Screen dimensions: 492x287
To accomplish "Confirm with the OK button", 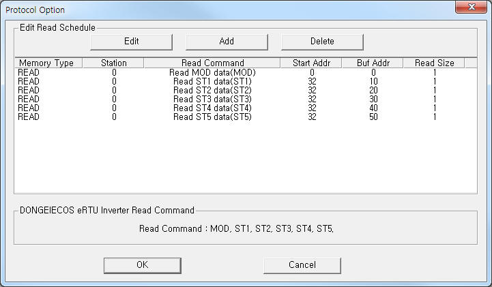I will [x=142, y=265].
